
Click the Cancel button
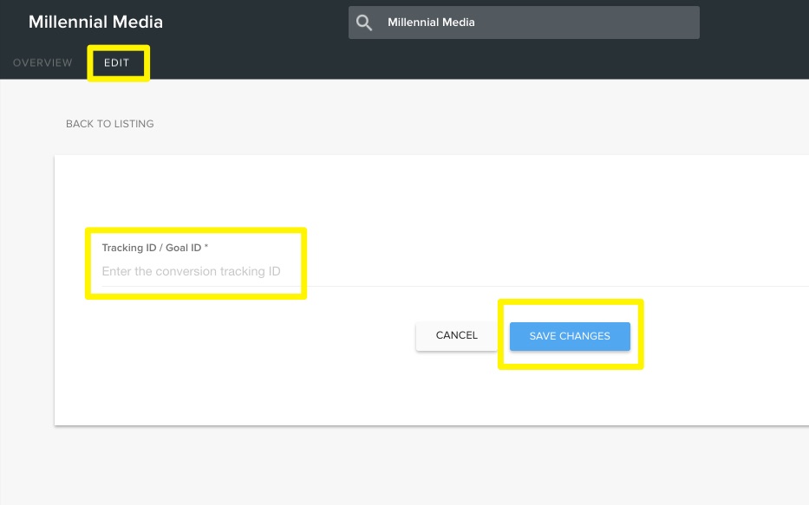457,335
